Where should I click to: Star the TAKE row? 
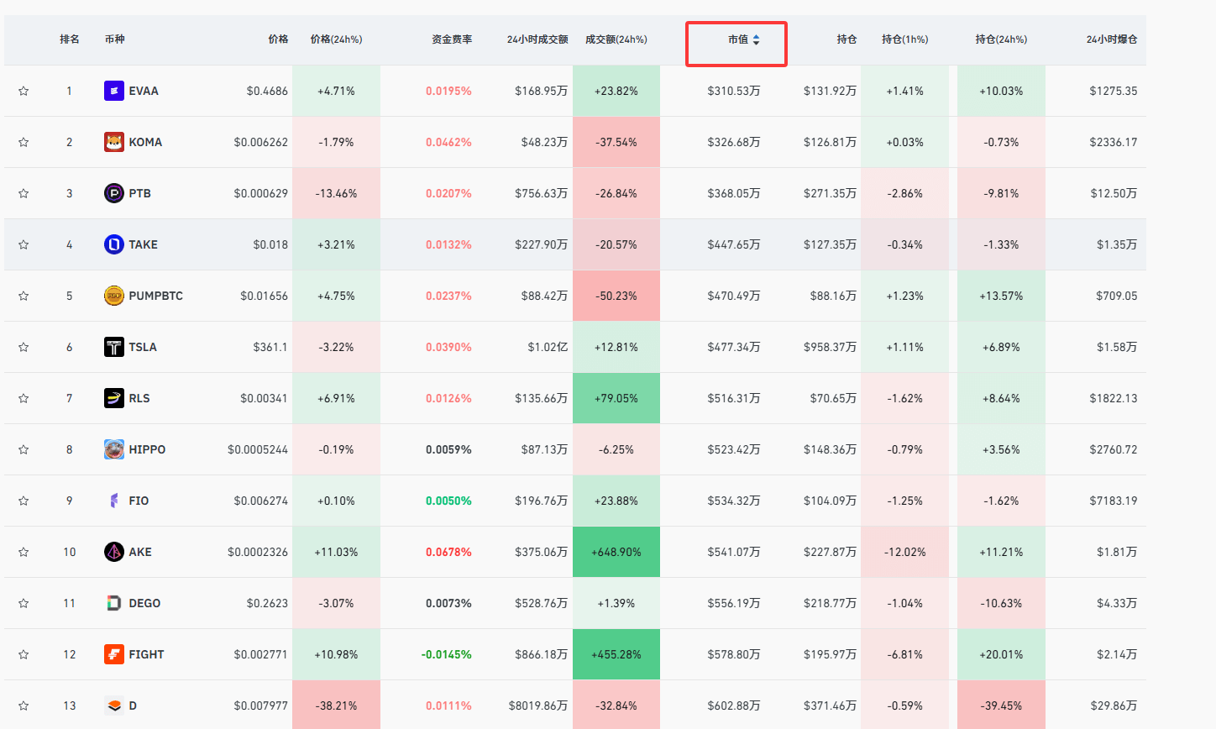[24, 244]
